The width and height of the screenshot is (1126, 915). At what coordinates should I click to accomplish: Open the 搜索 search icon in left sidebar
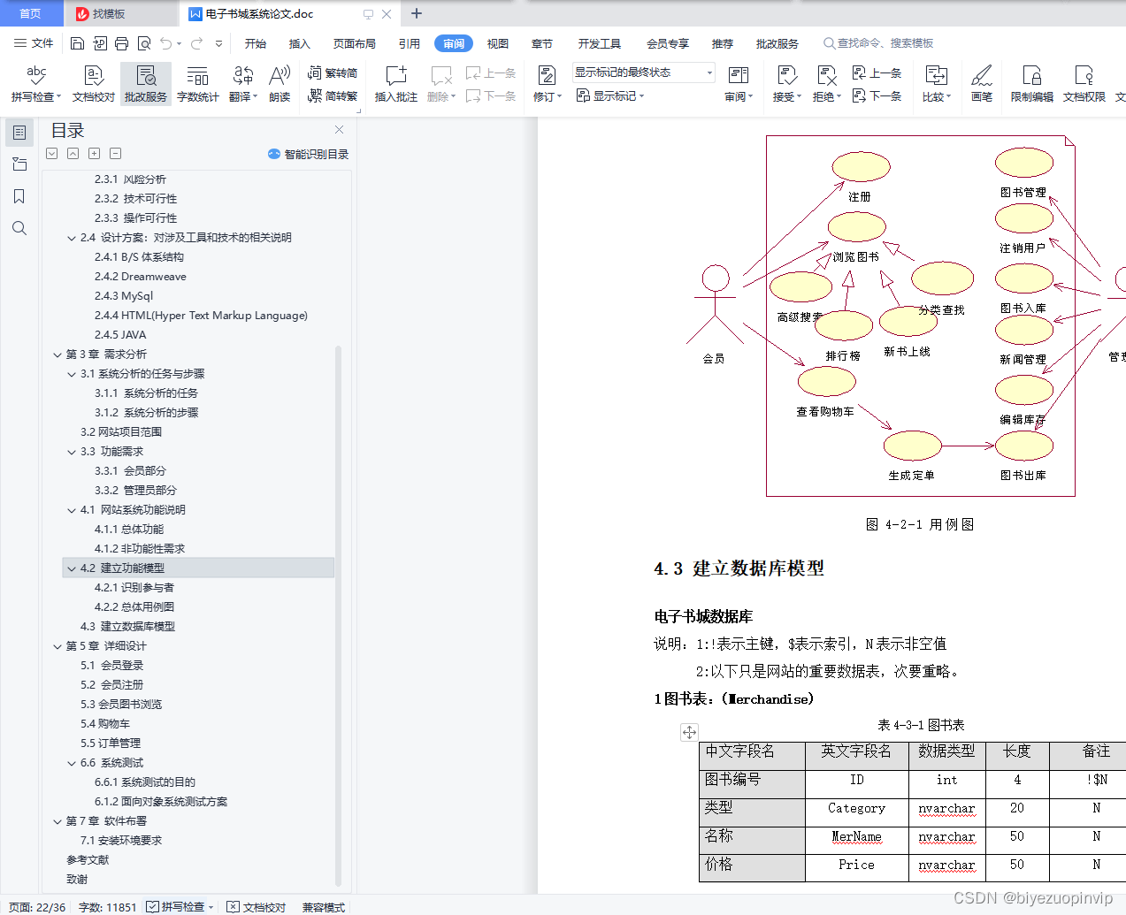tap(19, 228)
